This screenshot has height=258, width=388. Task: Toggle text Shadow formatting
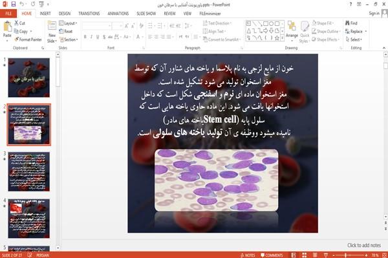coord(104,37)
